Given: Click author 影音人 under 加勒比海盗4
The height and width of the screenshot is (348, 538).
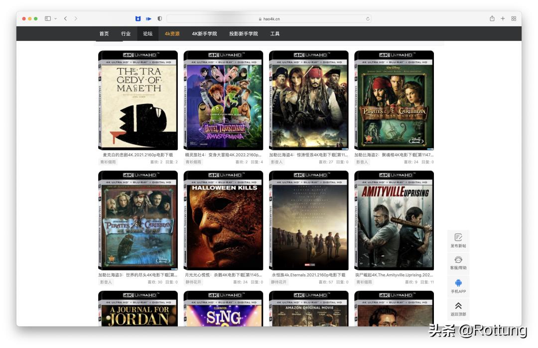Looking at the screenshot, I should (277, 162).
